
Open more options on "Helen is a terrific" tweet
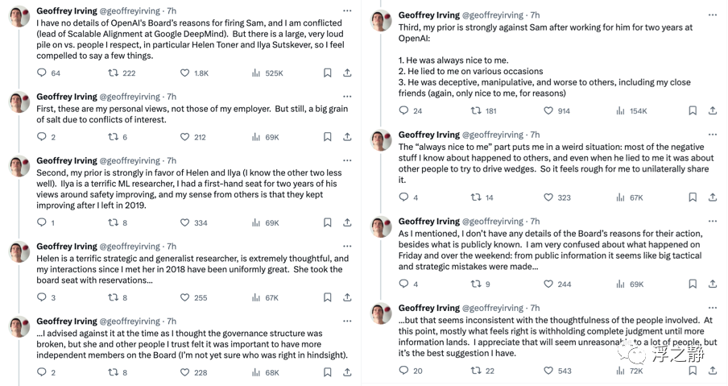coord(347,246)
